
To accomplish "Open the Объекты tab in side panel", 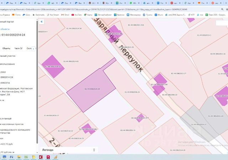I will click(6, 48).
